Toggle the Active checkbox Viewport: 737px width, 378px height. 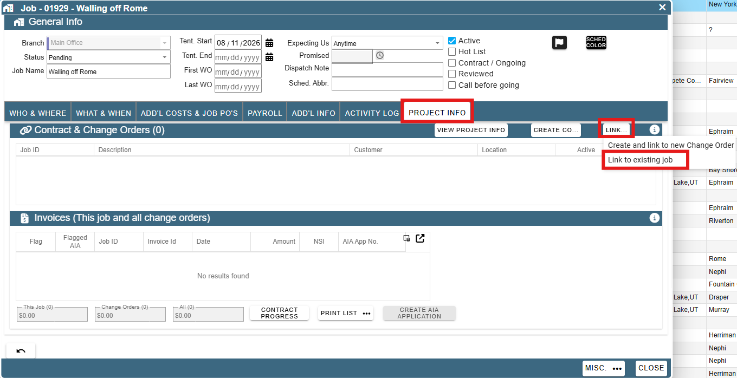[x=452, y=41]
